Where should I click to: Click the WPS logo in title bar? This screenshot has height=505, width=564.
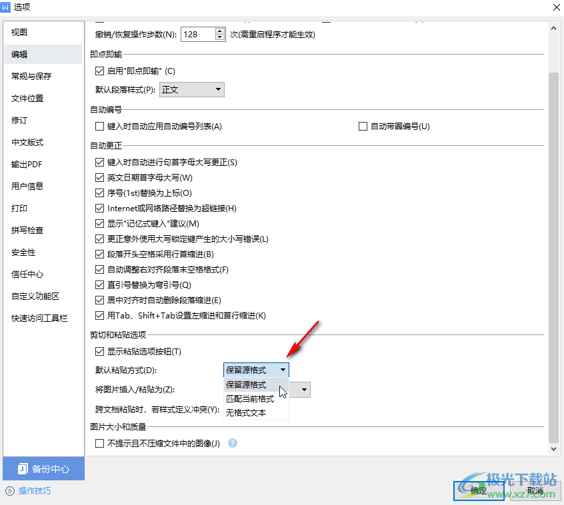pyautogui.click(x=5, y=7)
